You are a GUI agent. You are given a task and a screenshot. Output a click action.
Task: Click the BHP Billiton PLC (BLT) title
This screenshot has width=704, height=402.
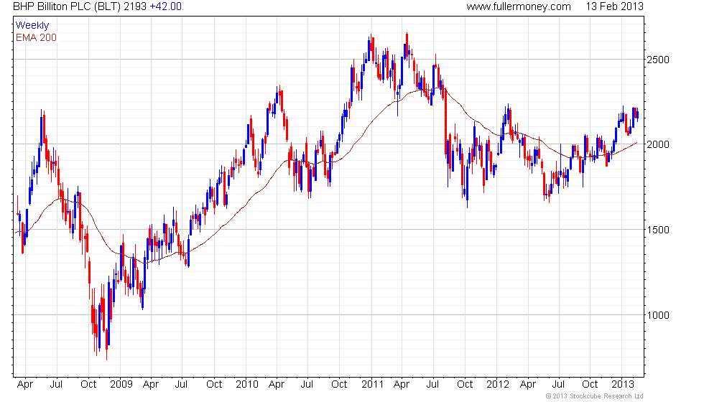[66, 6]
